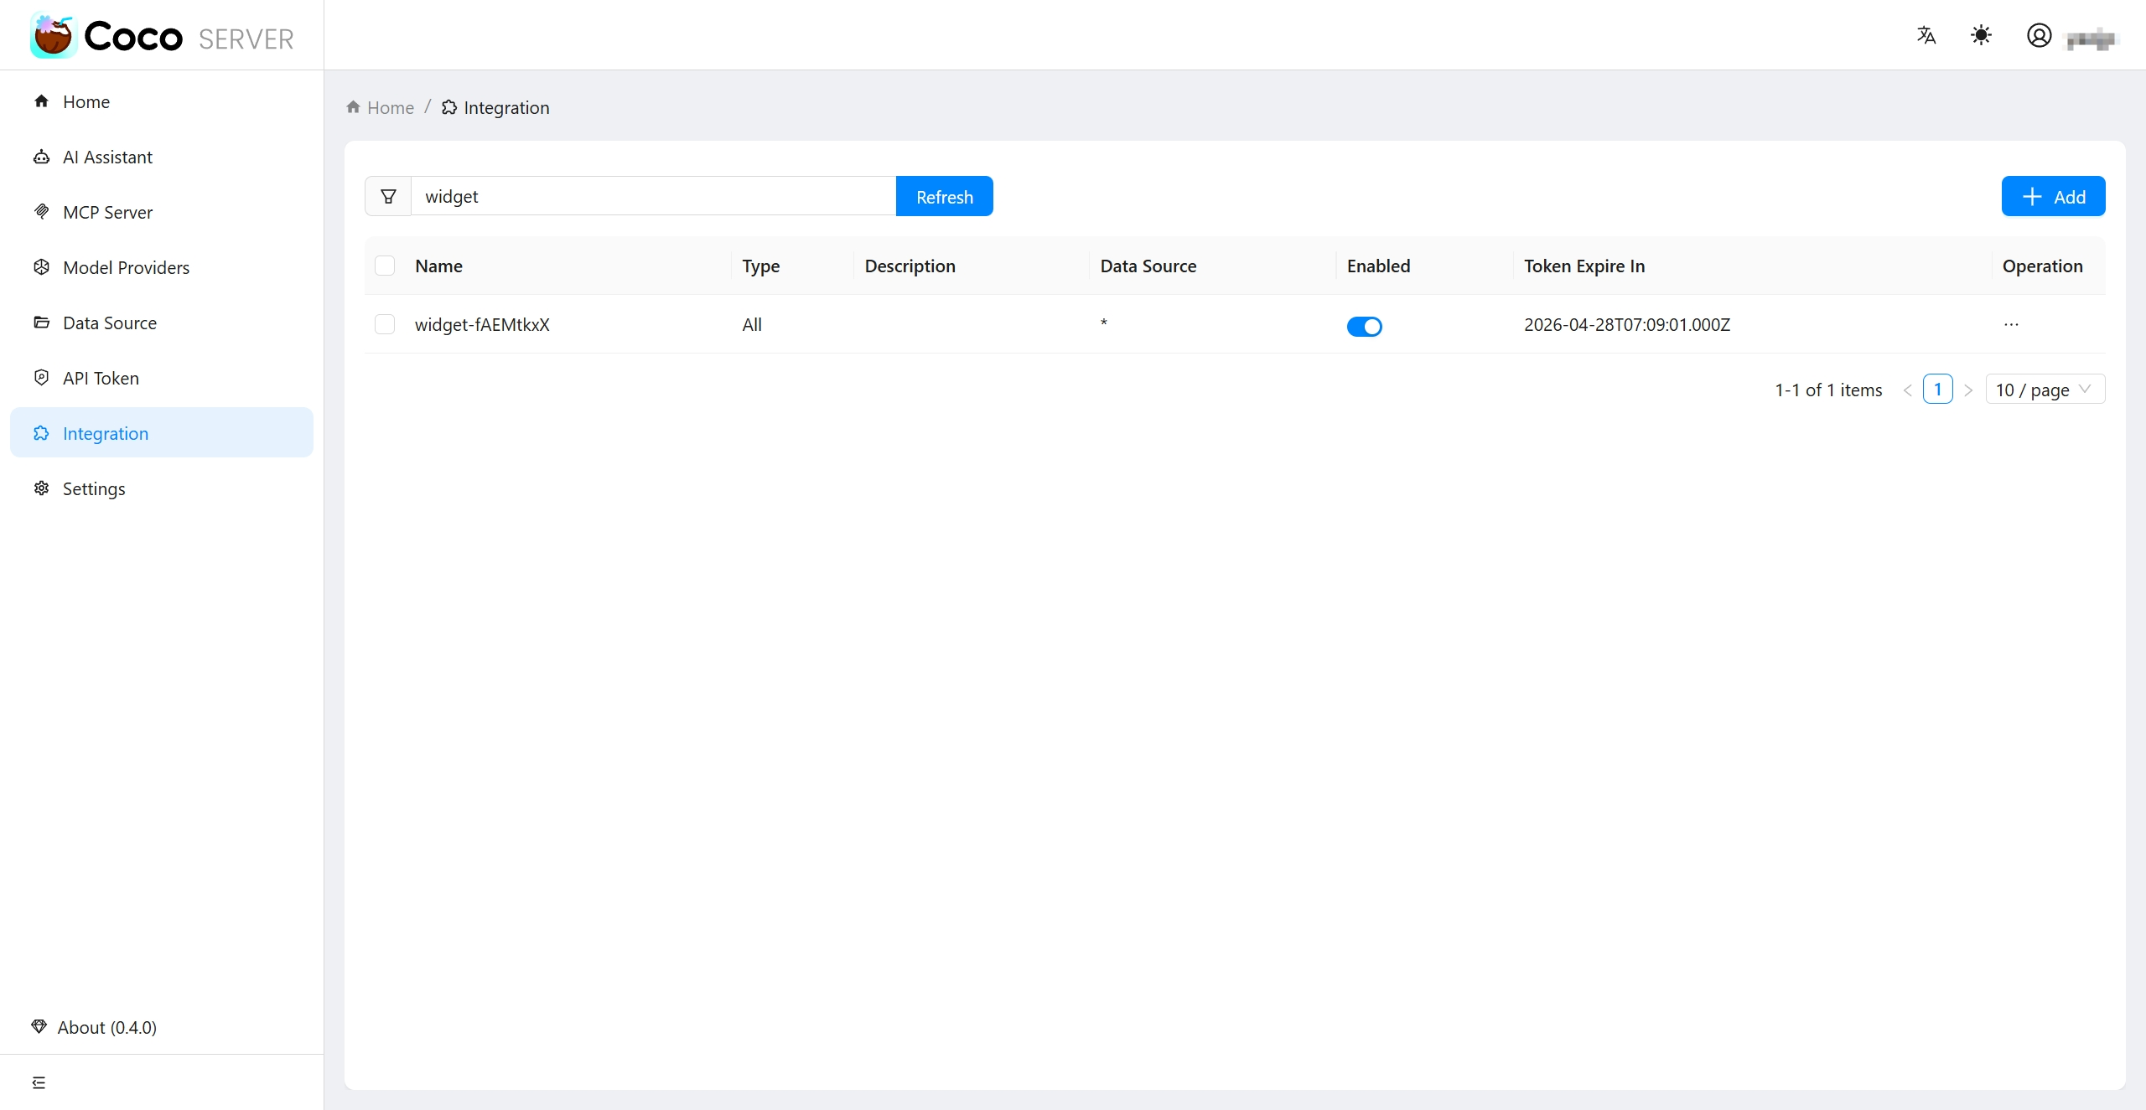
Task: Click the blurred username beside the avatar
Action: (2091, 38)
